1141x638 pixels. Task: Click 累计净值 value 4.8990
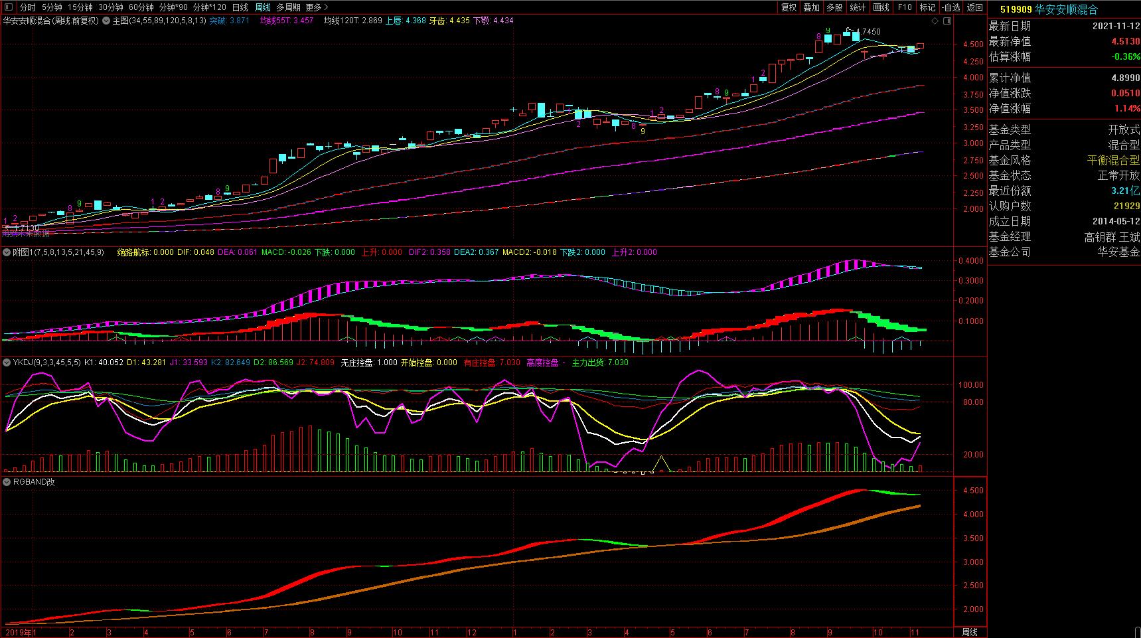[1126, 78]
